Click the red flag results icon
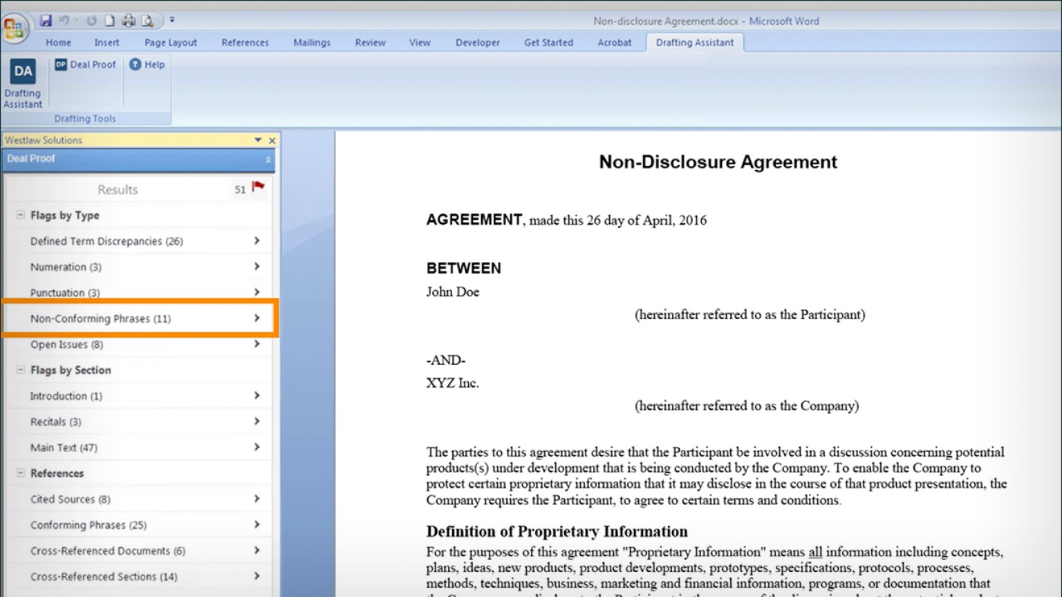Viewport: 1062px width, 597px height. pos(259,187)
